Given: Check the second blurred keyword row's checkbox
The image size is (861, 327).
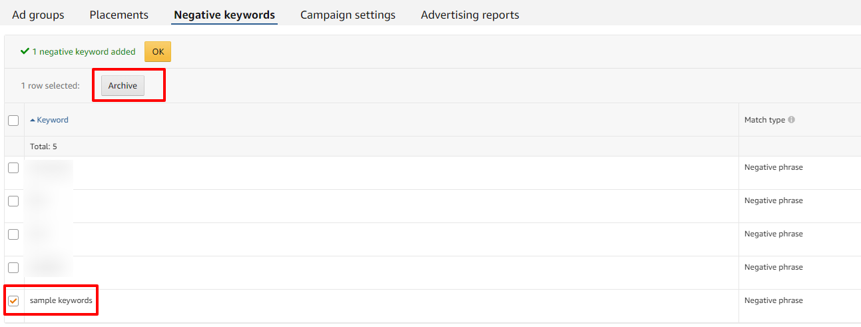Looking at the screenshot, I should point(13,201).
